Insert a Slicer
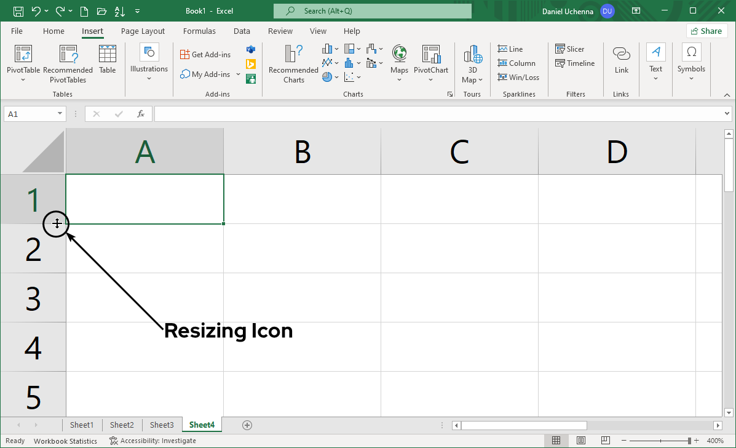Image resolution: width=736 pixels, height=448 pixels. (x=569, y=49)
